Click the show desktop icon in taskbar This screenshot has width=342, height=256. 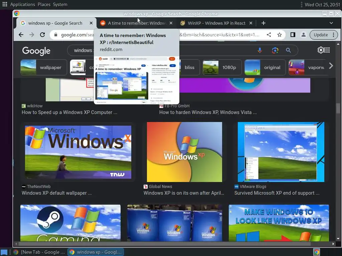click(x=4, y=252)
